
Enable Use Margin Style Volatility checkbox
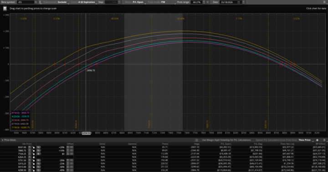click(197, 140)
